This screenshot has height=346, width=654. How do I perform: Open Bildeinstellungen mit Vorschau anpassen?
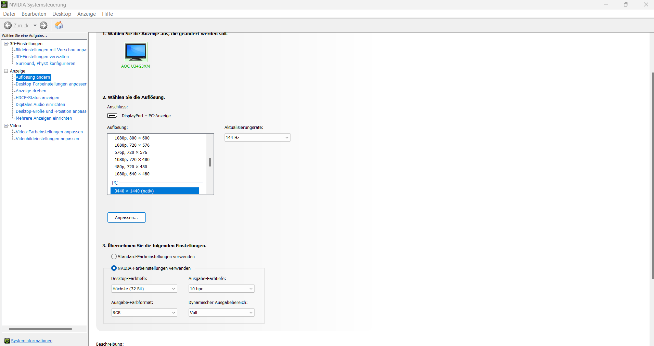(51, 50)
